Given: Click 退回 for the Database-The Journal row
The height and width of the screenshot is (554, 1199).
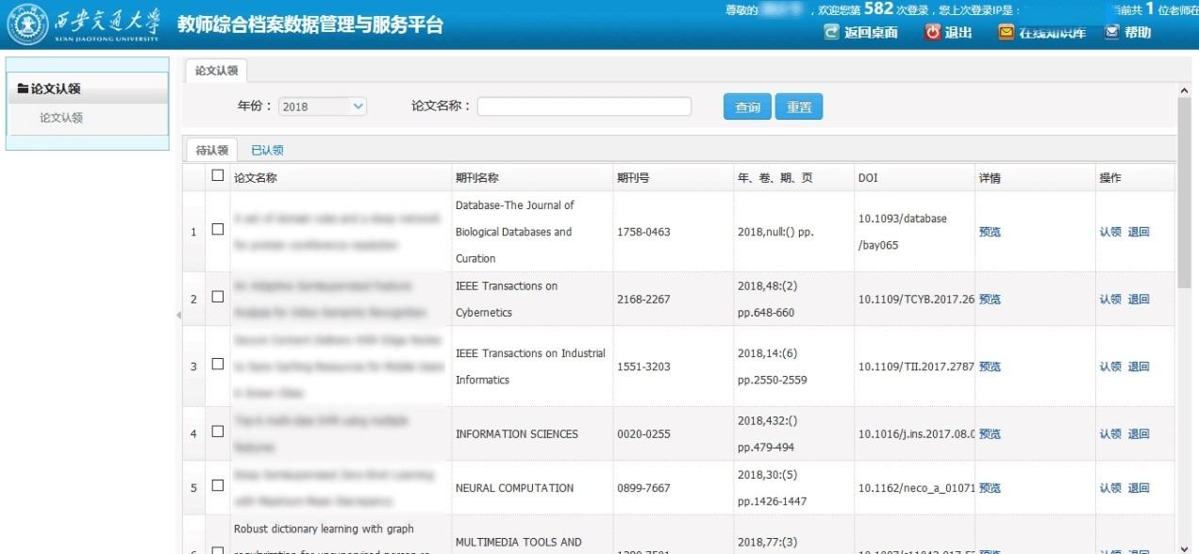Looking at the screenshot, I should click(1139, 232).
